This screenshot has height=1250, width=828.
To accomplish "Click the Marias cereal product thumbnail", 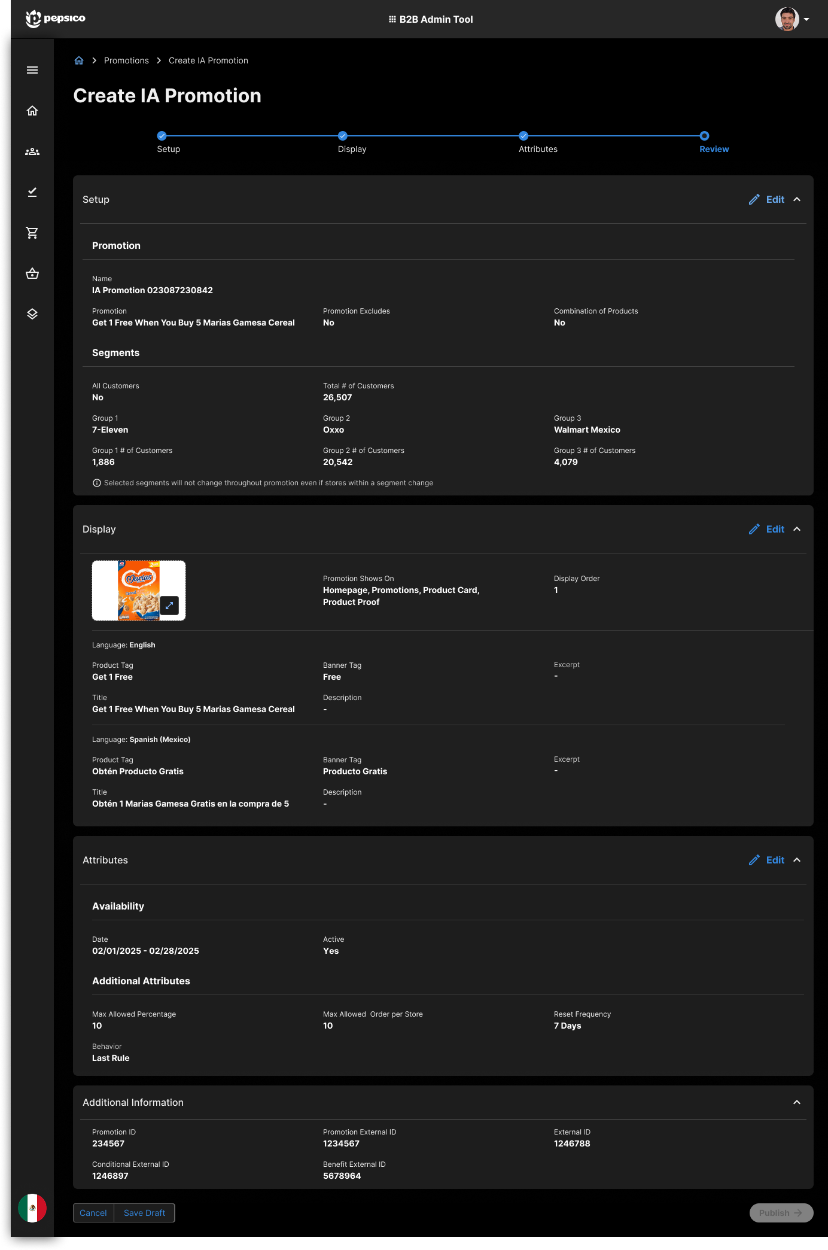I will (139, 591).
